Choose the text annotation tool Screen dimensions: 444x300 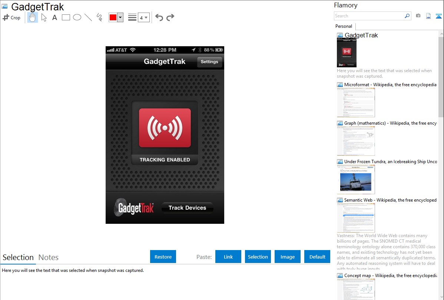pos(54,17)
